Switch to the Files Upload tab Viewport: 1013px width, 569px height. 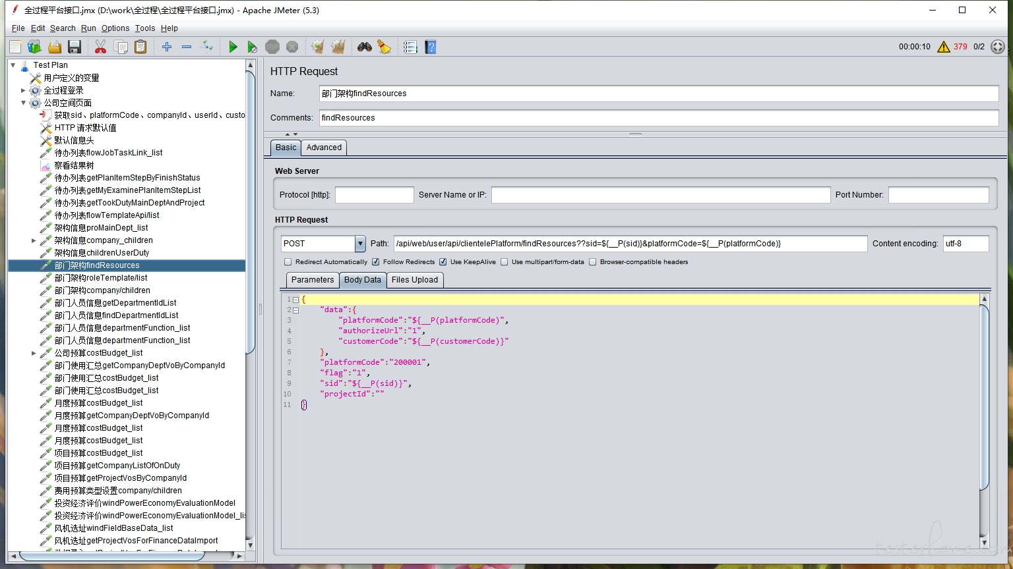tap(415, 280)
